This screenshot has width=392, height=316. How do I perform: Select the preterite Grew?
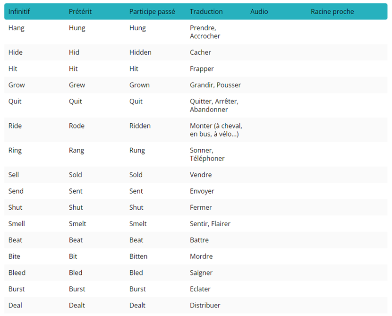click(x=77, y=85)
